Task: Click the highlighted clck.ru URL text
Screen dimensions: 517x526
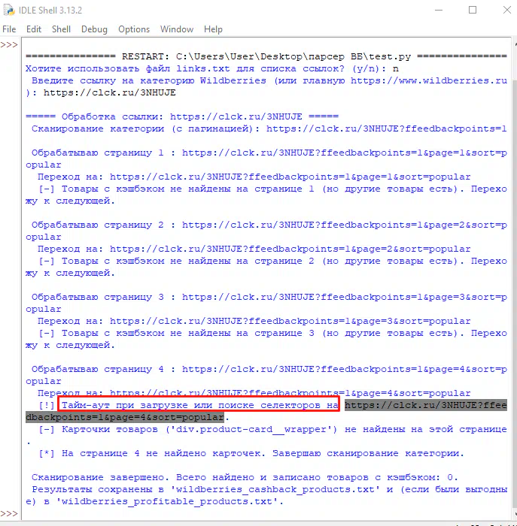Action: (425, 406)
